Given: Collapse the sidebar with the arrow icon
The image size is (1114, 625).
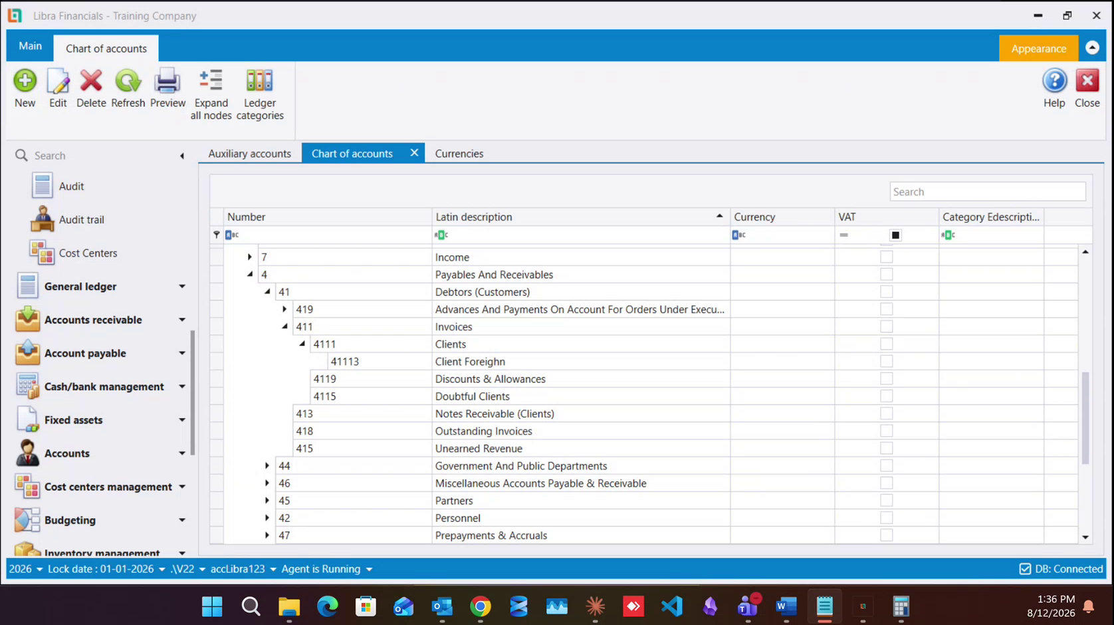Looking at the screenshot, I should 181,156.
